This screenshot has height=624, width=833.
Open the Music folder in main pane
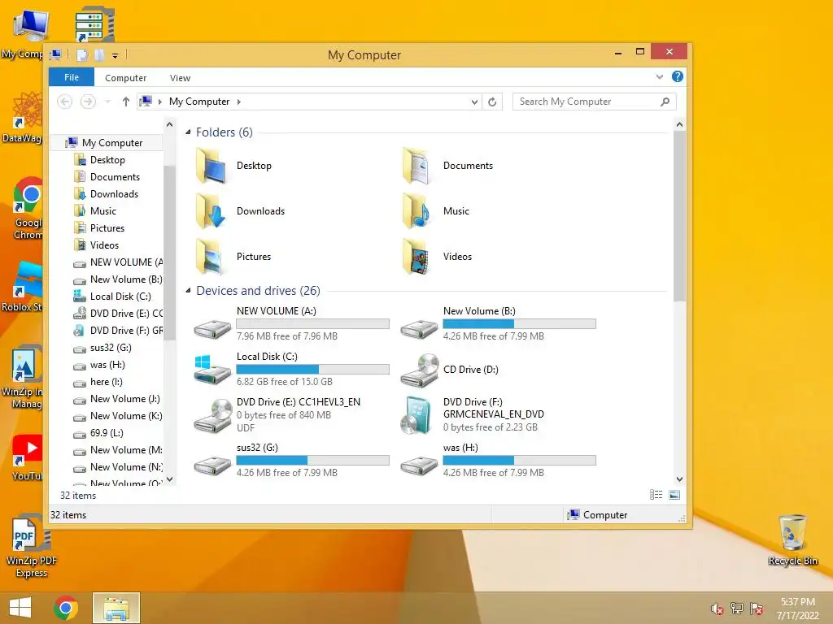[x=436, y=211]
